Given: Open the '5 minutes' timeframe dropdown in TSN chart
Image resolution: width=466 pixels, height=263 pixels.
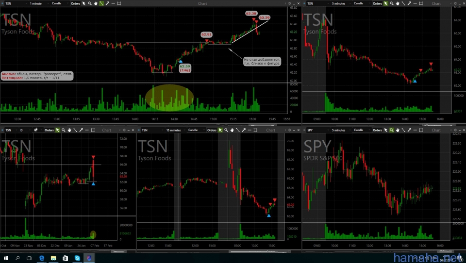Looking at the screenshot, I should 340,3.
